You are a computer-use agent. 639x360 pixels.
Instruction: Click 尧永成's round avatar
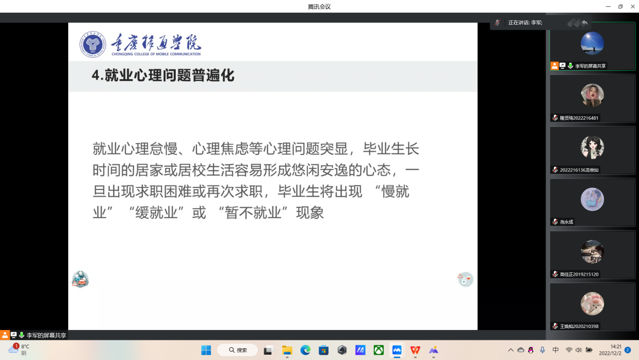592,199
